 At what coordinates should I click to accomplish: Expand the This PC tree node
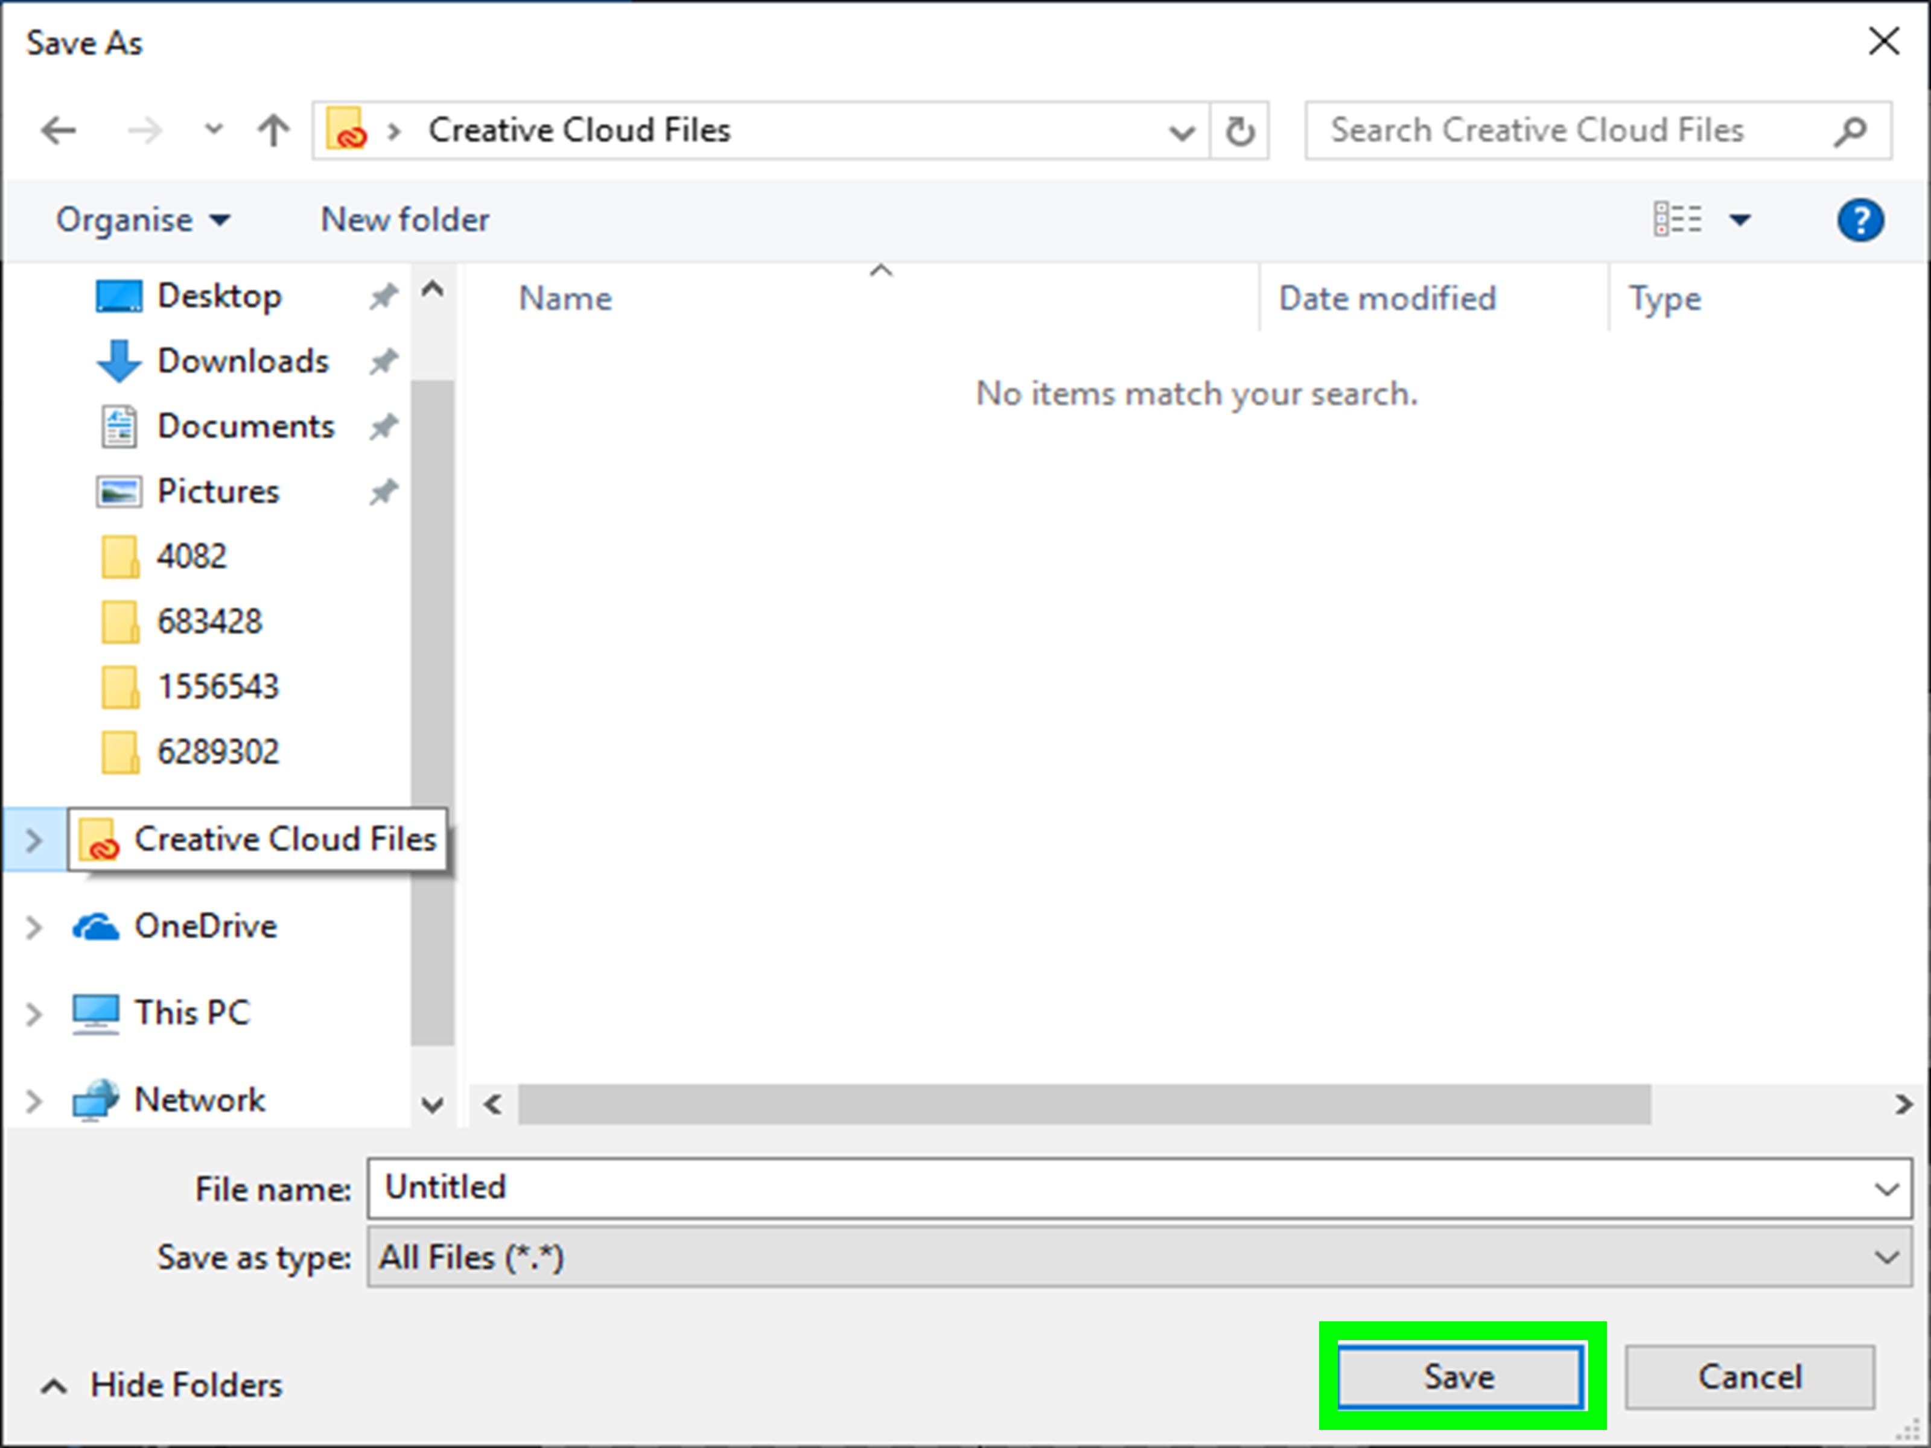click(x=33, y=1014)
